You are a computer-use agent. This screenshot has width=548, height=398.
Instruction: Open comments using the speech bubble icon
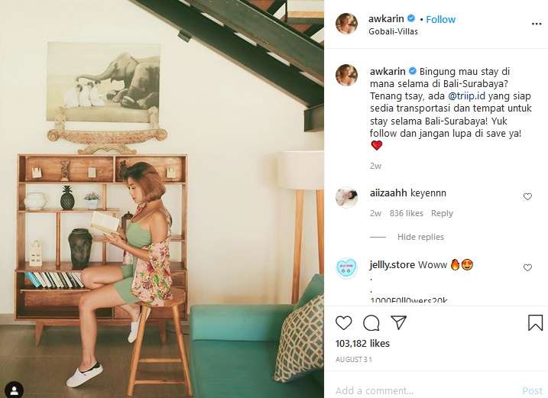[371, 323]
